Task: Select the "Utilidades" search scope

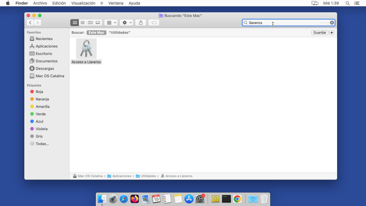Action: pos(119,33)
